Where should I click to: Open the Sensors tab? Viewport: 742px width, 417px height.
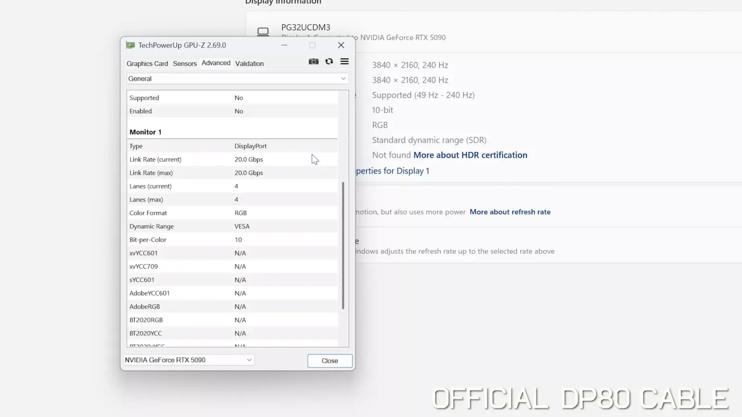click(185, 63)
